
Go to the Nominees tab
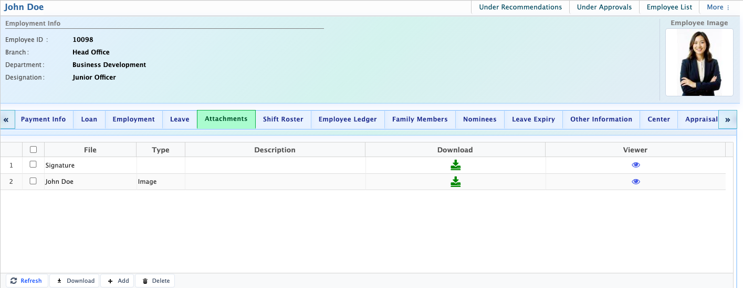480,119
